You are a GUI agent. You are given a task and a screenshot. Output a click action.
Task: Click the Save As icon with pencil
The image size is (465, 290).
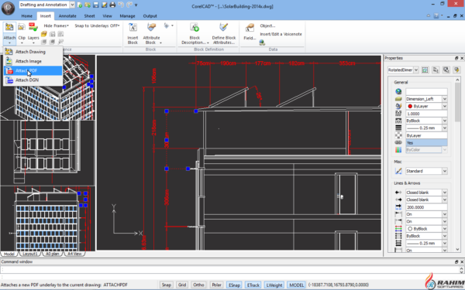coord(104,5)
